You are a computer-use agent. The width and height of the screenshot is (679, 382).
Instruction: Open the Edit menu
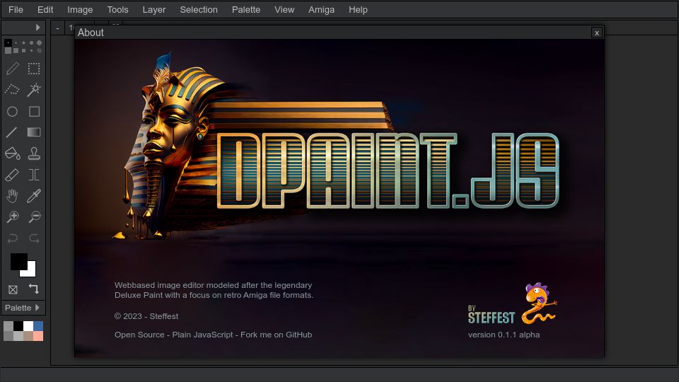coord(45,9)
